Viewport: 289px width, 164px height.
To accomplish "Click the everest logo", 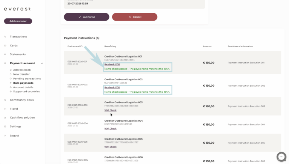I will coord(17,9).
